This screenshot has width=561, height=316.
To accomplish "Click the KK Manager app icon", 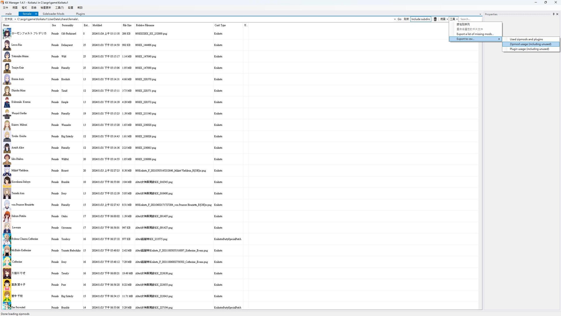I will point(2,2).
